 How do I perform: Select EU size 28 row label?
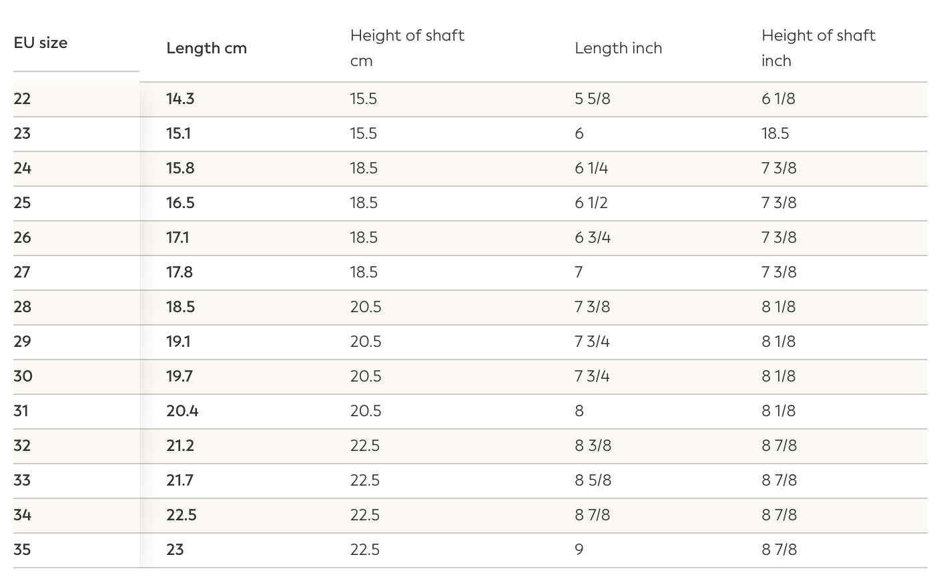point(22,307)
